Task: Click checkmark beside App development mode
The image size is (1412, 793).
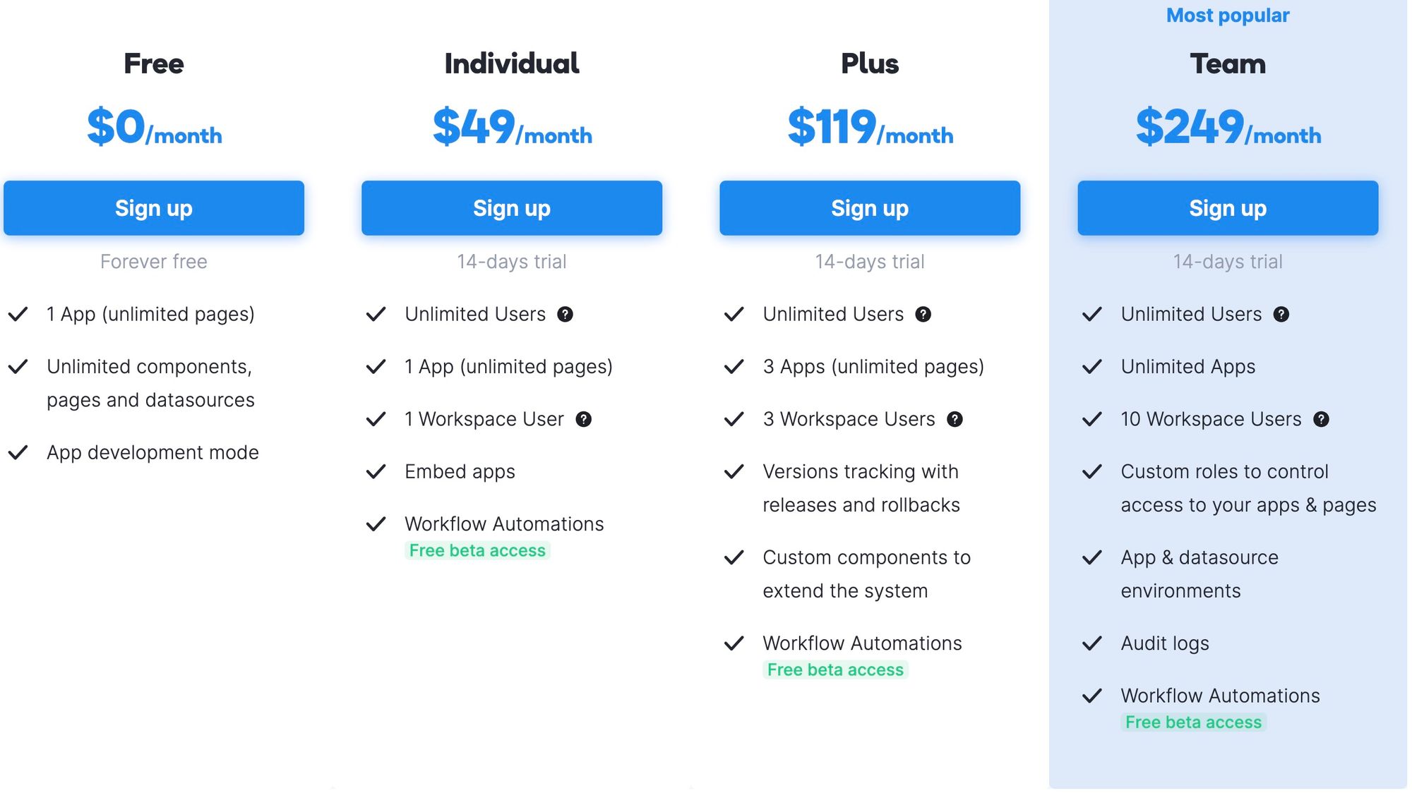Action: [x=18, y=452]
